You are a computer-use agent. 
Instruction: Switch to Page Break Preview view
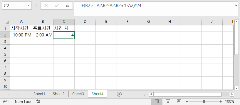179,101
